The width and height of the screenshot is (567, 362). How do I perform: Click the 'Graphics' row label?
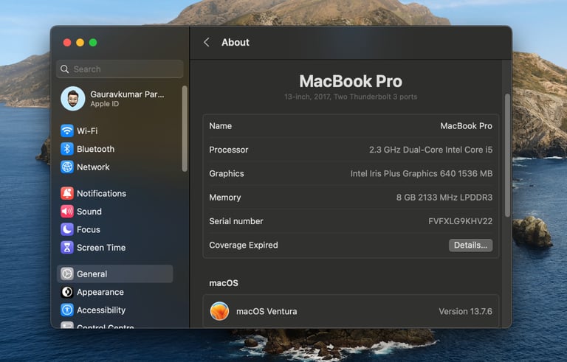click(x=227, y=173)
